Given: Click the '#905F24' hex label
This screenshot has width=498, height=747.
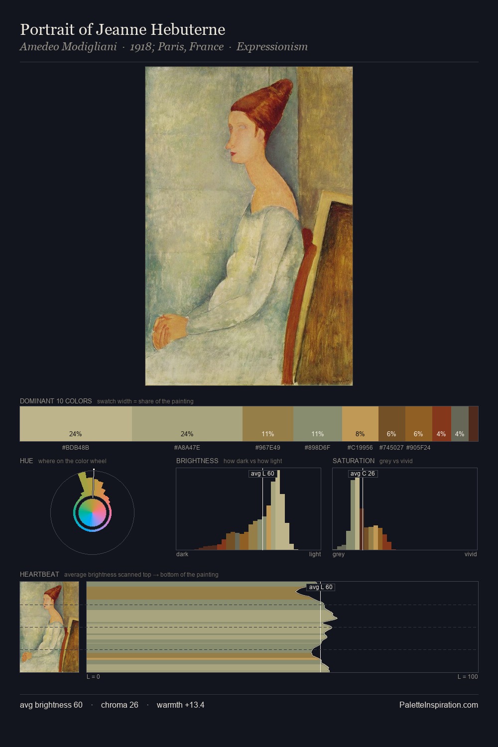Looking at the screenshot, I should (x=418, y=448).
